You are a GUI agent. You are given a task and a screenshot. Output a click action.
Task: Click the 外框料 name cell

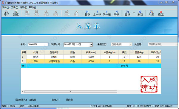(x=54, y=57)
